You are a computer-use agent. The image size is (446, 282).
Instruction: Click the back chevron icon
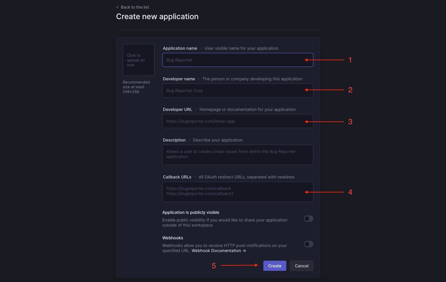(117, 7)
